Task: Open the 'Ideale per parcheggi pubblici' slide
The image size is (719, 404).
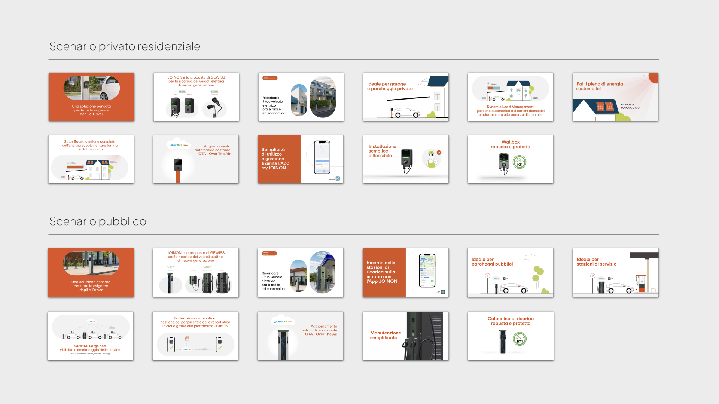Action: click(511, 272)
